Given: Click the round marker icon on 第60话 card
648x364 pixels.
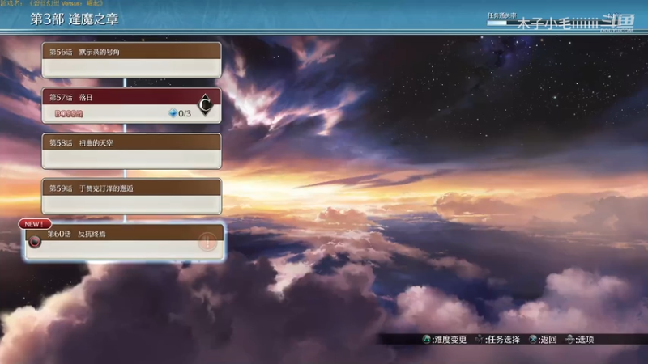Looking at the screenshot, I should (35, 242).
